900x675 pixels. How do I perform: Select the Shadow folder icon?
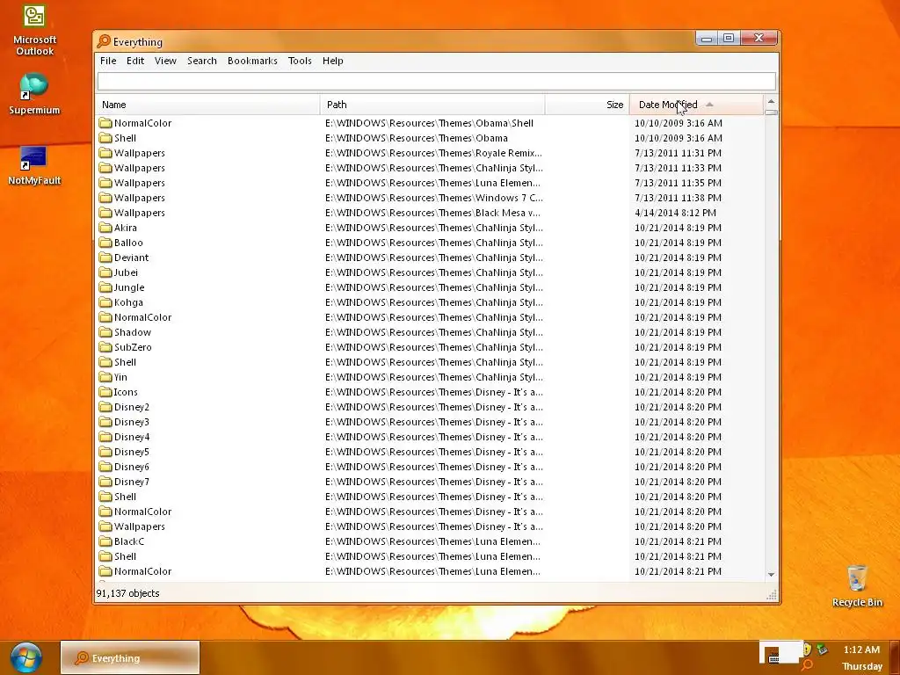coord(105,332)
